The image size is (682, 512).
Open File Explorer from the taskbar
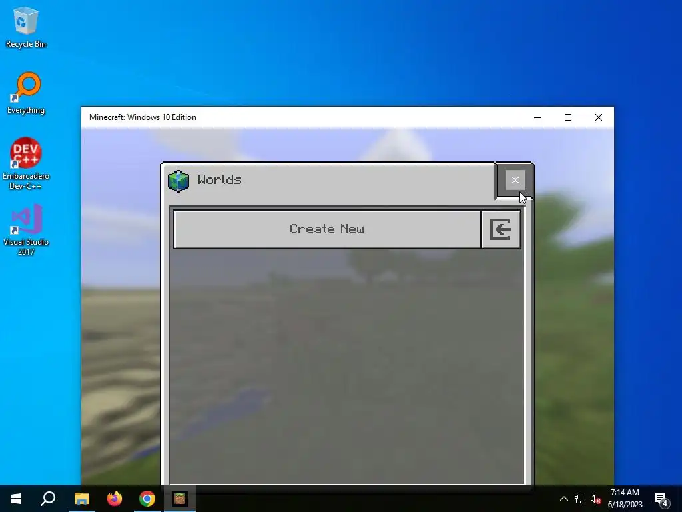[81, 499]
